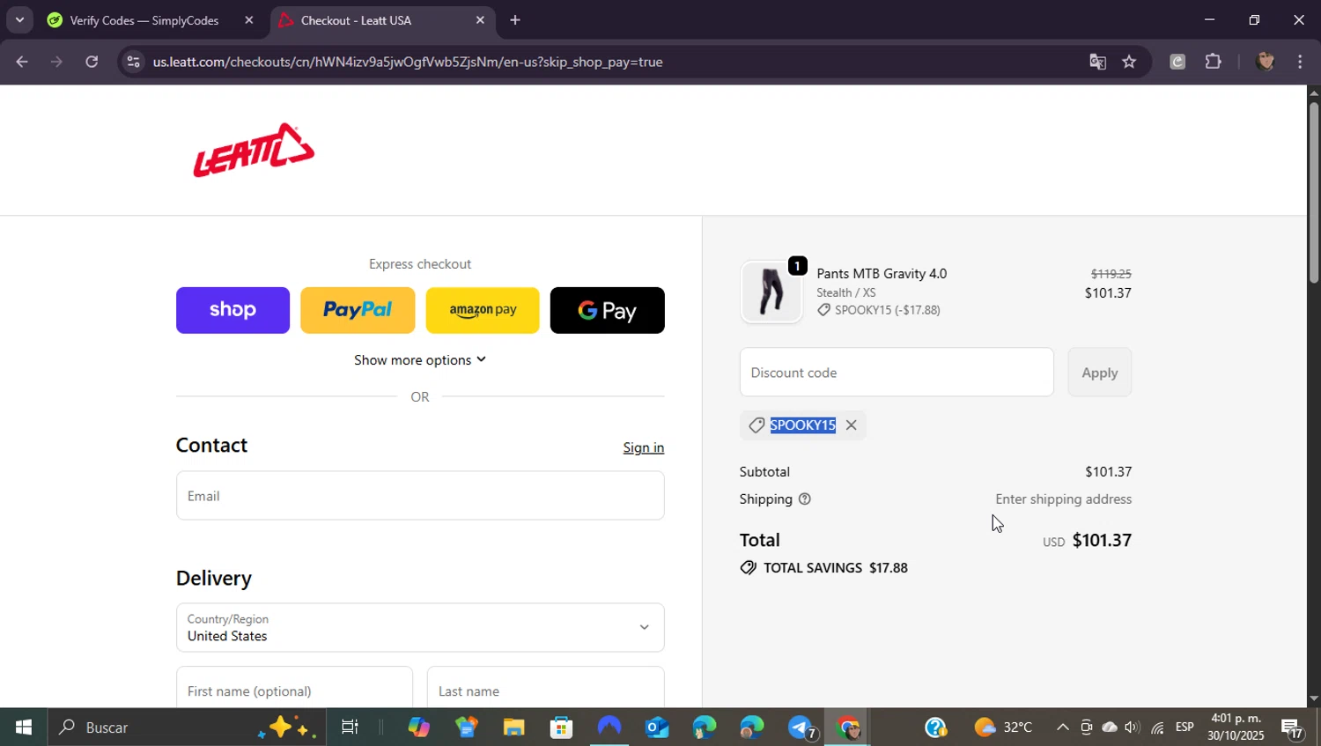Open the Chrome profile avatar
The image size is (1321, 746).
pos(1266,62)
